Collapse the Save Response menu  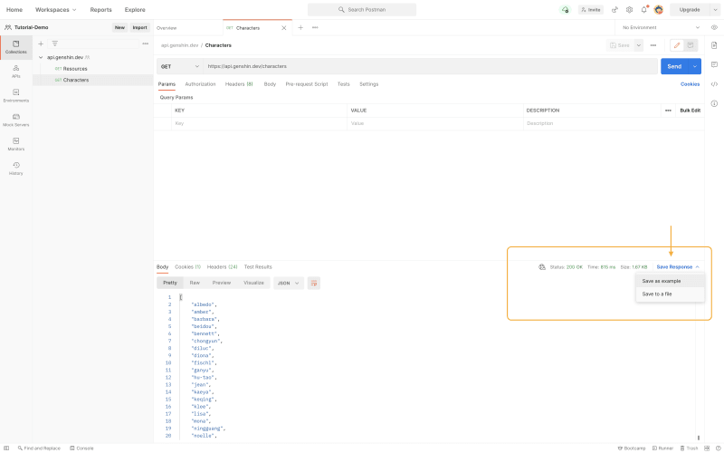678,267
